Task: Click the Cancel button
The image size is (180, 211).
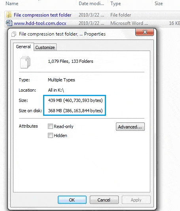Action: point(104,200)
